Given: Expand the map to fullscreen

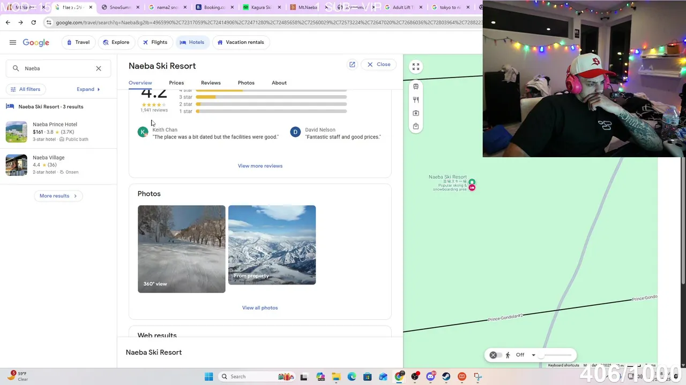Looking at the screenshot, I should pyautogui.click(x=416, y=67).
